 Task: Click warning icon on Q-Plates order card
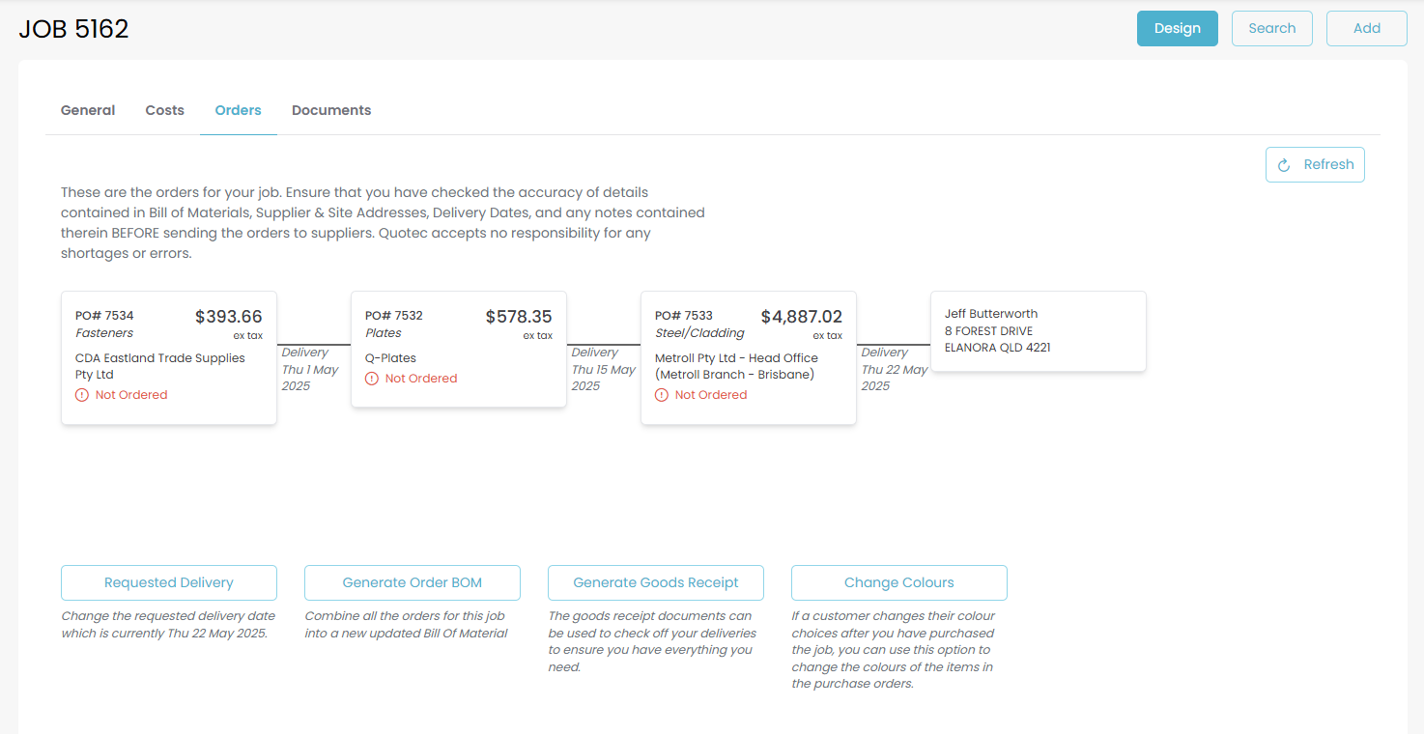pyautogui.click(x=372, y=379)
